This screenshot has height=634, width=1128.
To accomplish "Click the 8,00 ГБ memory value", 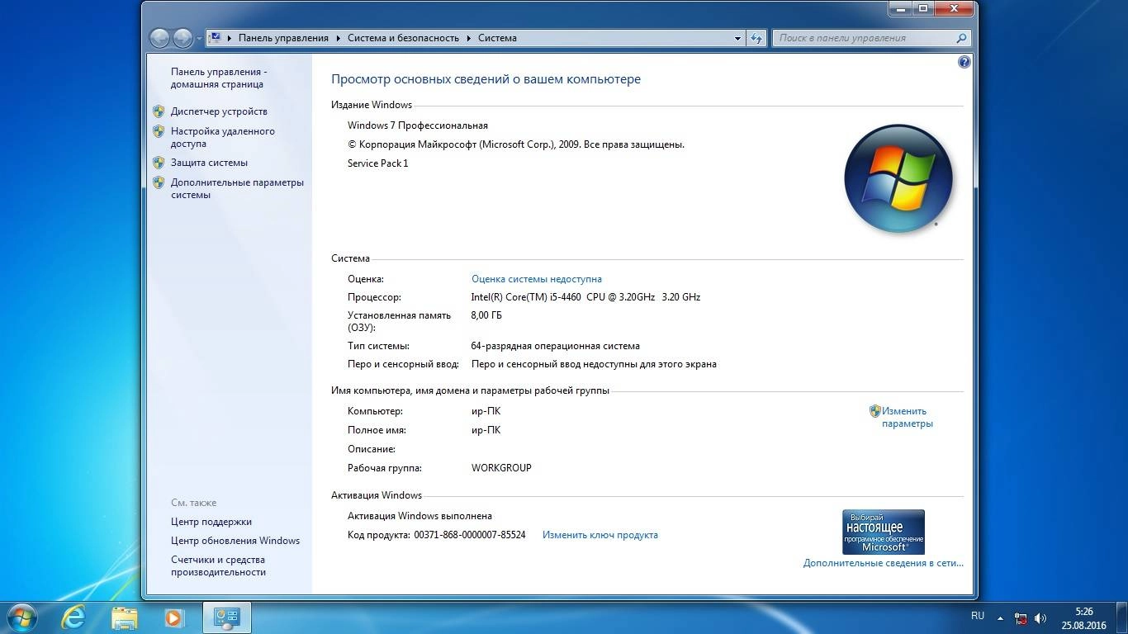I will [x=486, y=315].
